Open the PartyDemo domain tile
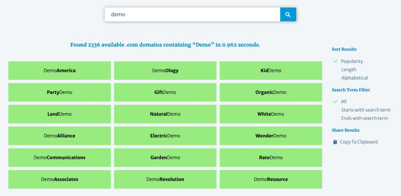Image resolution: width=401 pixels, height=196 pixels. (60, 92)
